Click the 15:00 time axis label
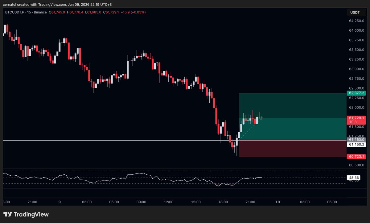 pyautogui.click(x=196, y=202)
